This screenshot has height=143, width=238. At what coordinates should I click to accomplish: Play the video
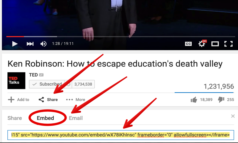(15, 44)
